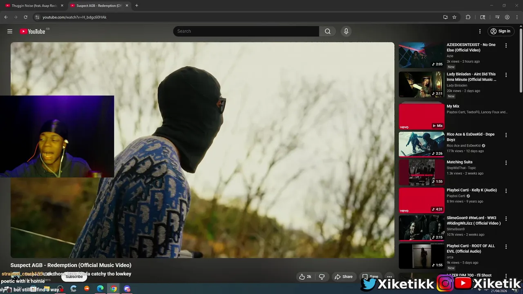The width and height of the screenshot is (523, 294).
Task: Open options menu for Rico Ace Dope Boyz
Action: [506, 135]
